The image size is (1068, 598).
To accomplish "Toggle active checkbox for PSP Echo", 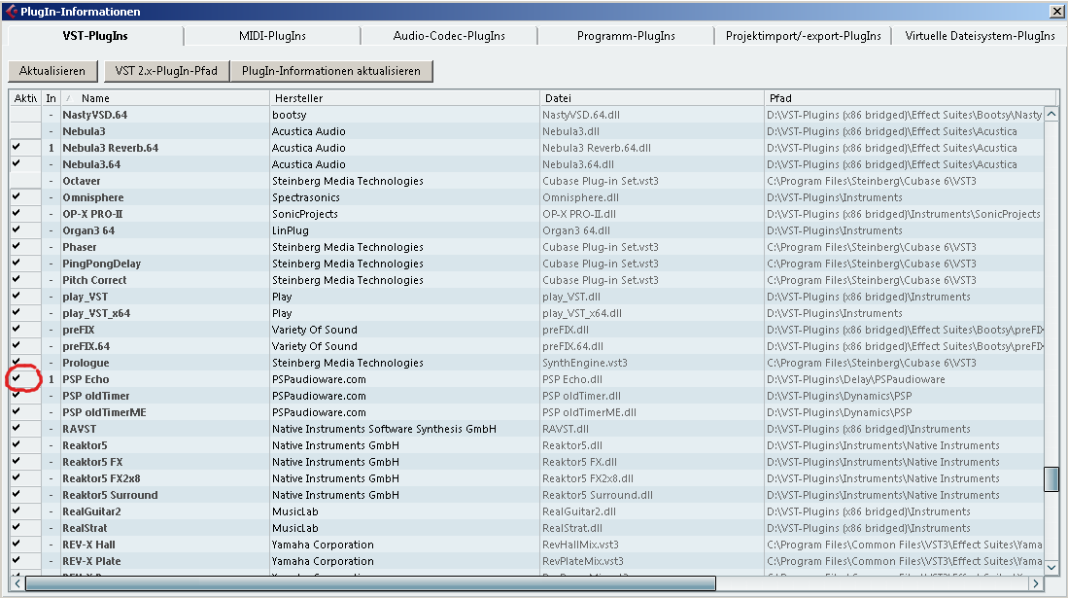I will (17, 378).
